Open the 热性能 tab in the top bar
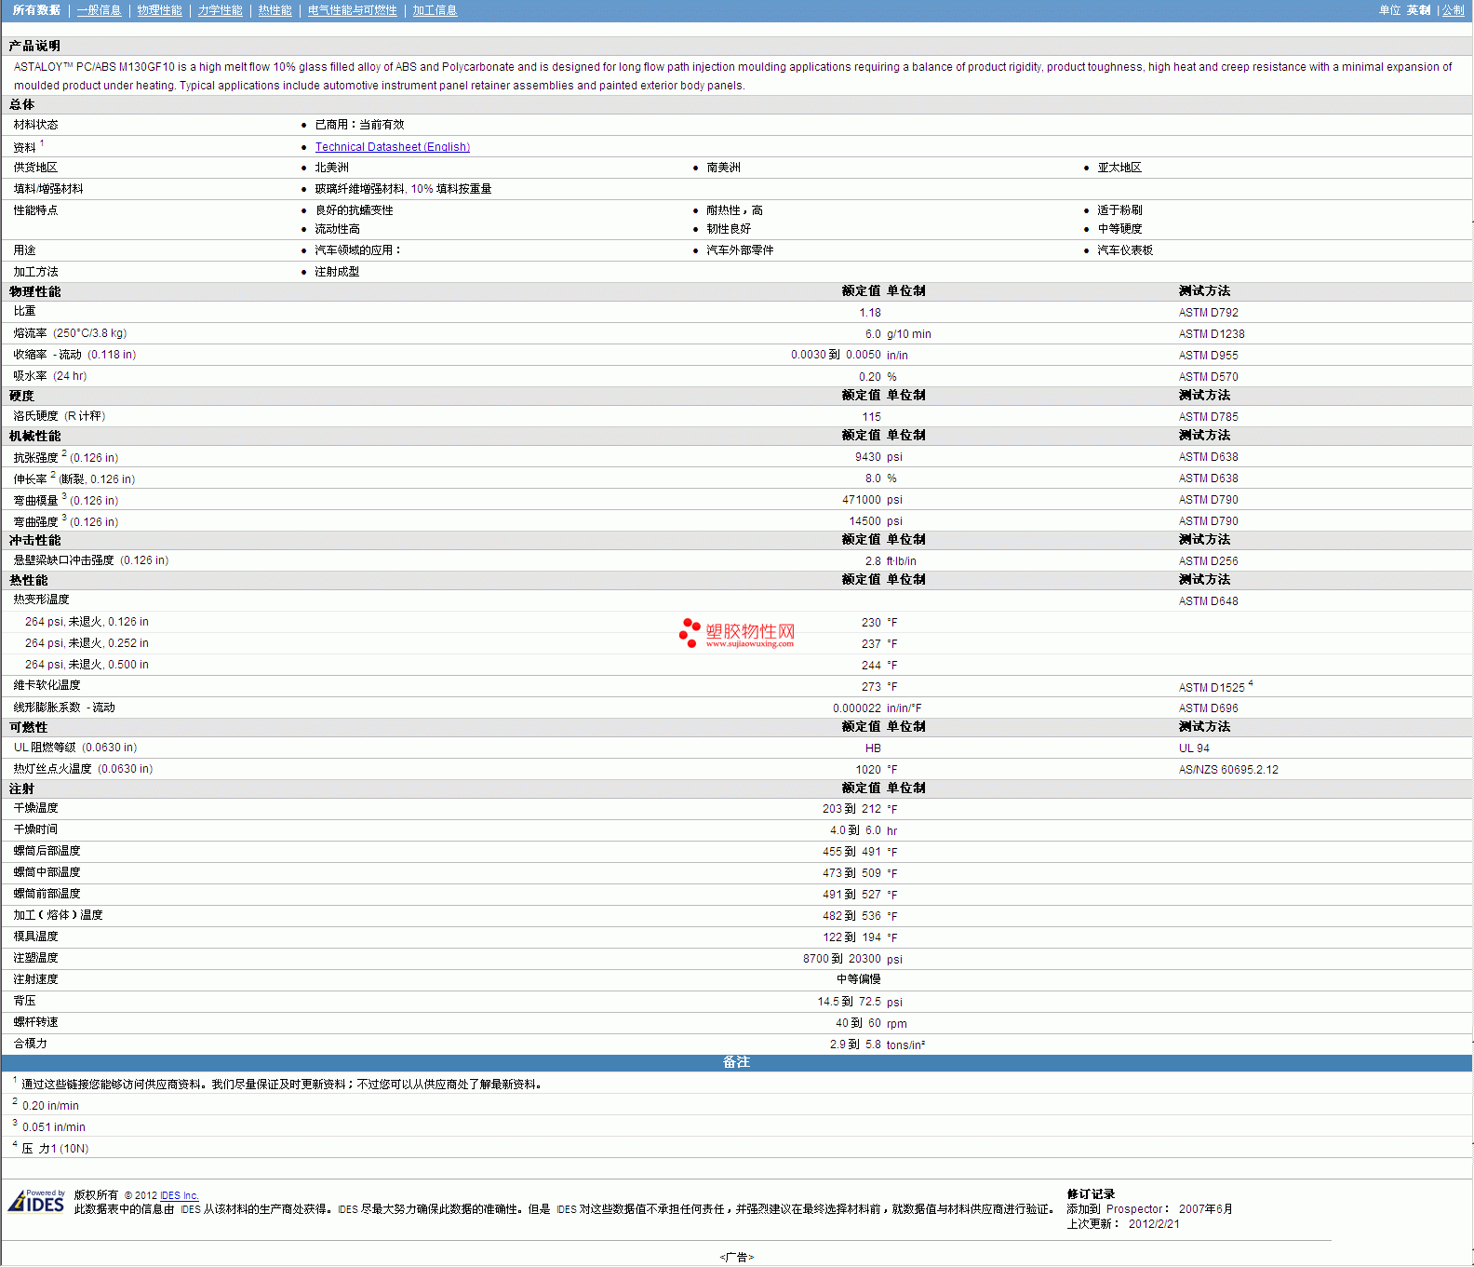 point(275,10)
